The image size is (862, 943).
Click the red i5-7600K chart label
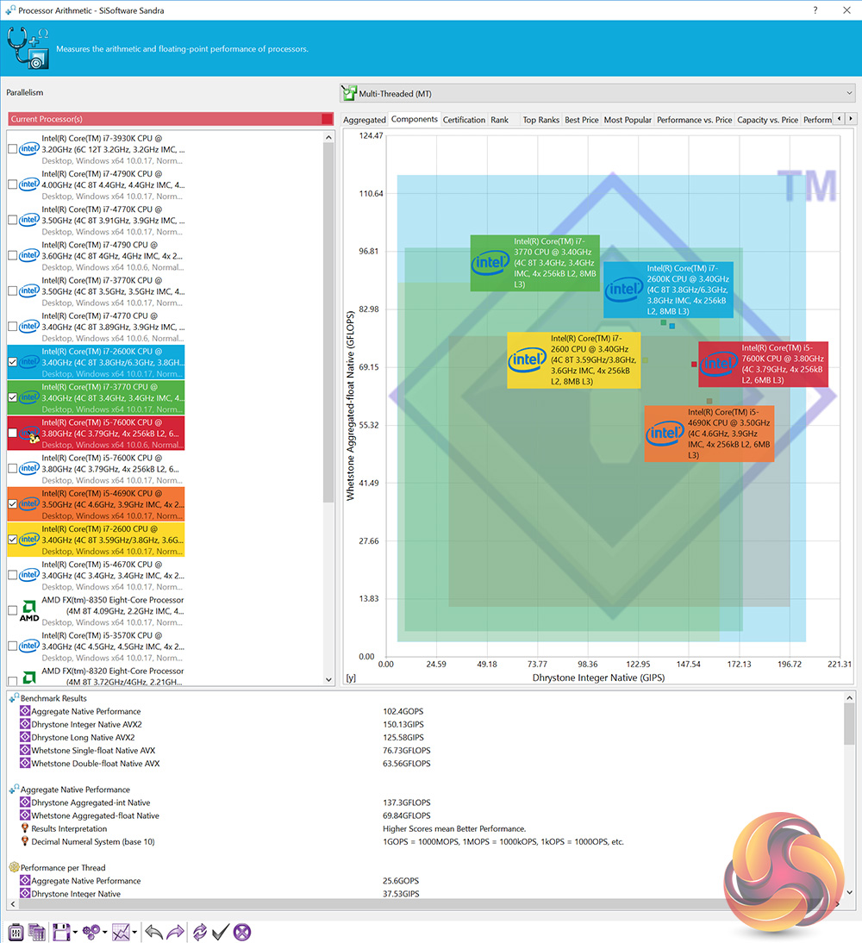coord(764,364)
